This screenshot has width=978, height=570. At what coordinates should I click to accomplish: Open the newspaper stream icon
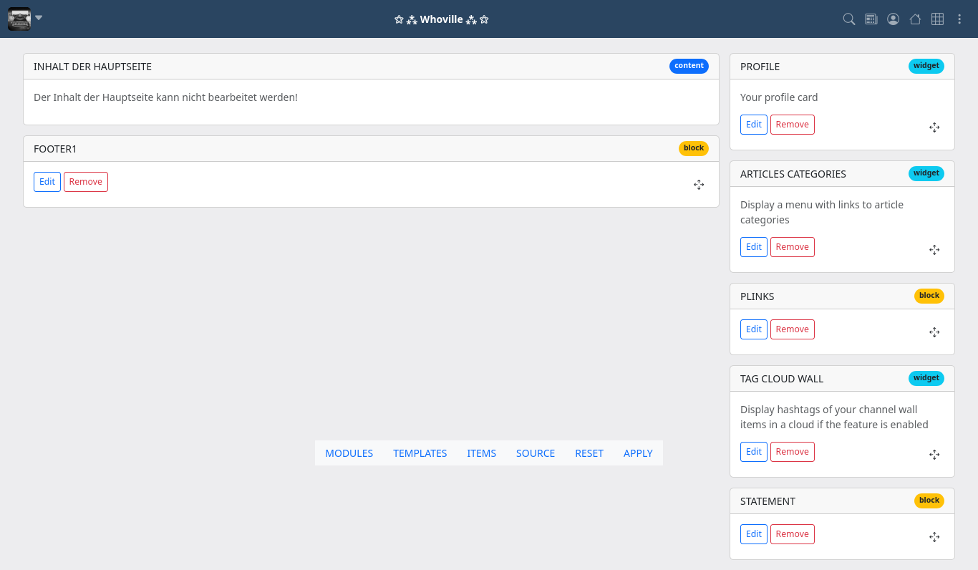[871, 19]
